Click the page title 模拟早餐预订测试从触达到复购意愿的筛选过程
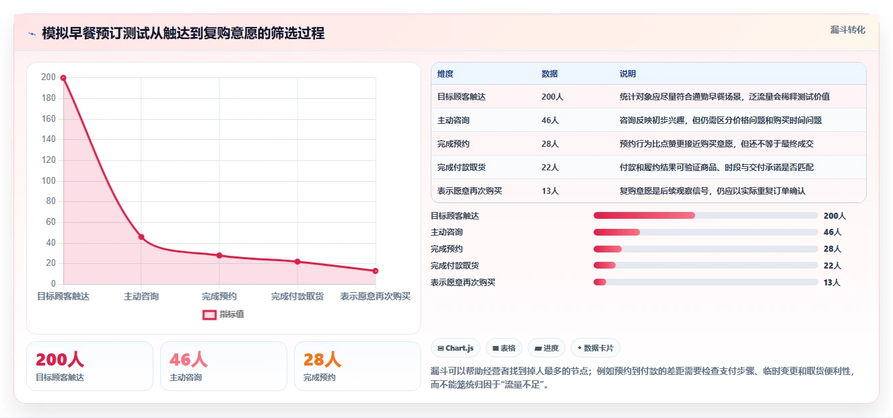This screenshot has width=893, height=418. click(183, 33)
